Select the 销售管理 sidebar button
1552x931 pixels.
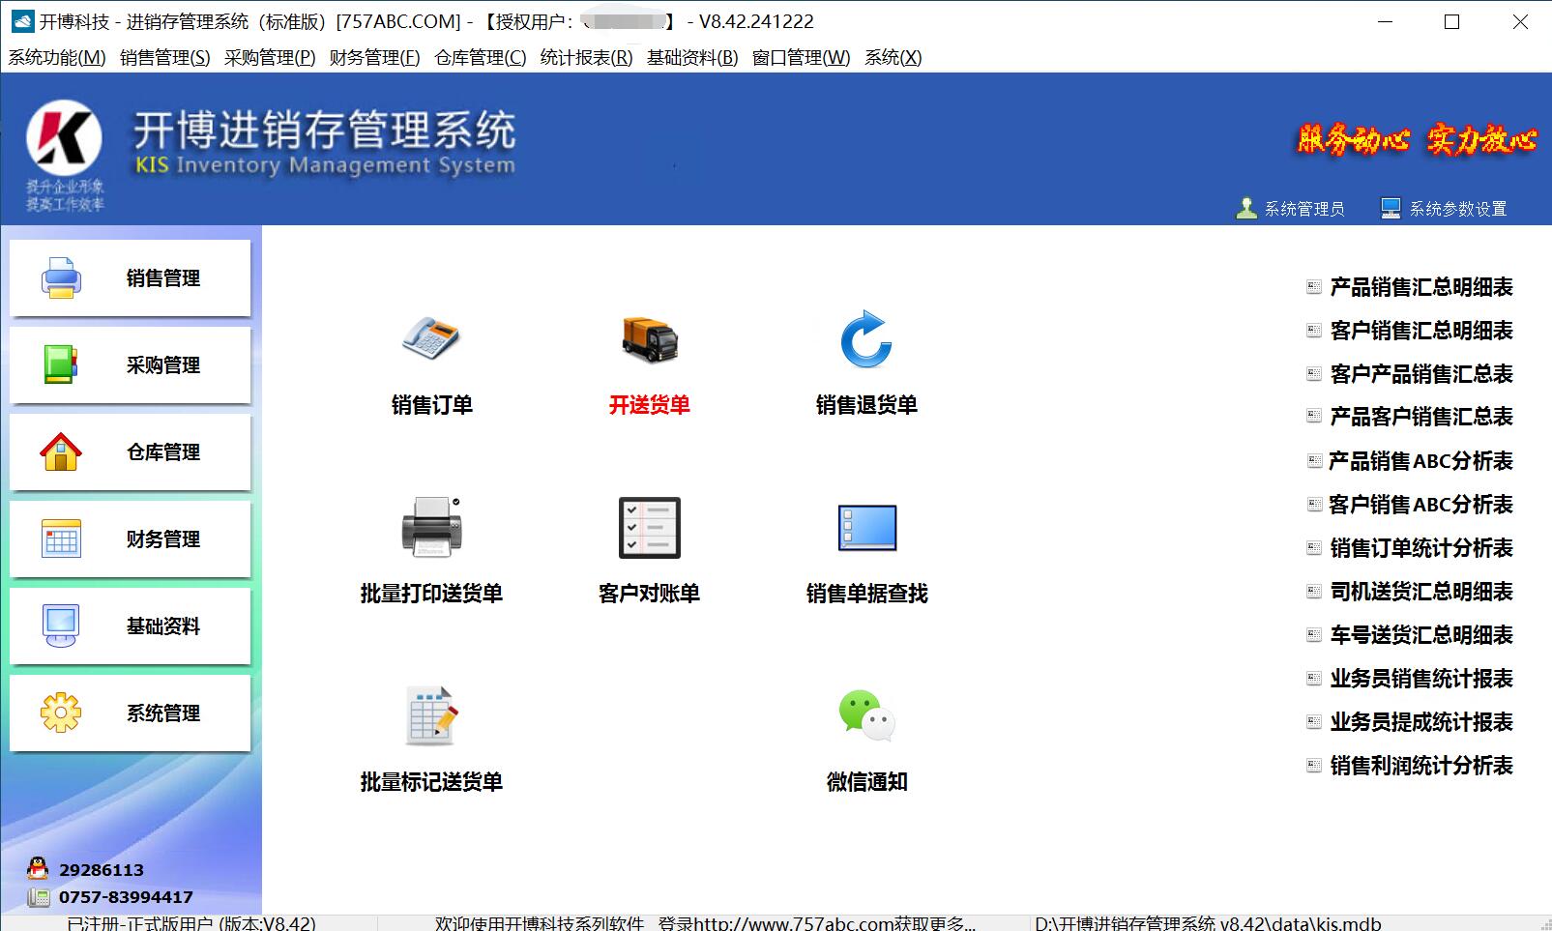pos(131,278)
